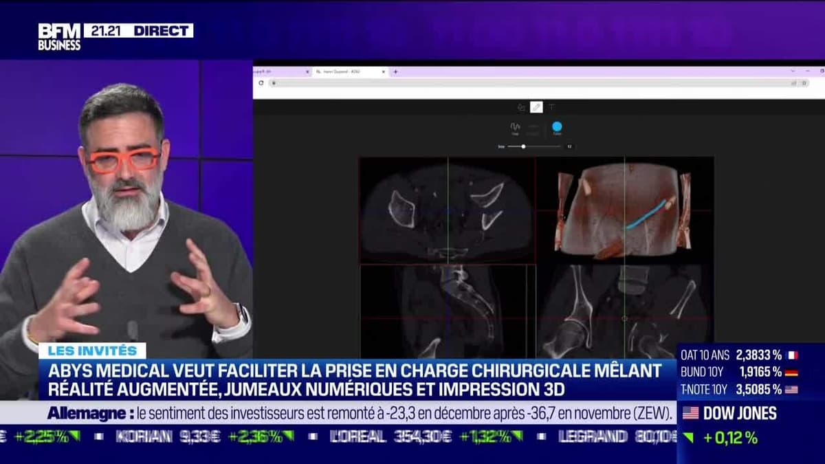Choose the freehand wavy line style
Viewport: 825px width, 464px height.
click(515, 127)
